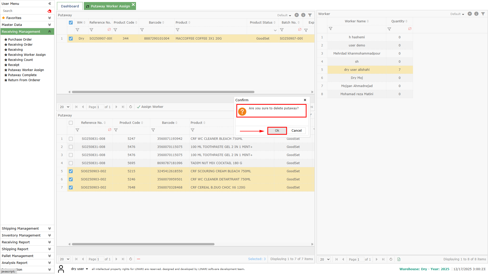Click the upper Putaway grid horizontal scrollbar
488x274 pixels.
(163, 92)
